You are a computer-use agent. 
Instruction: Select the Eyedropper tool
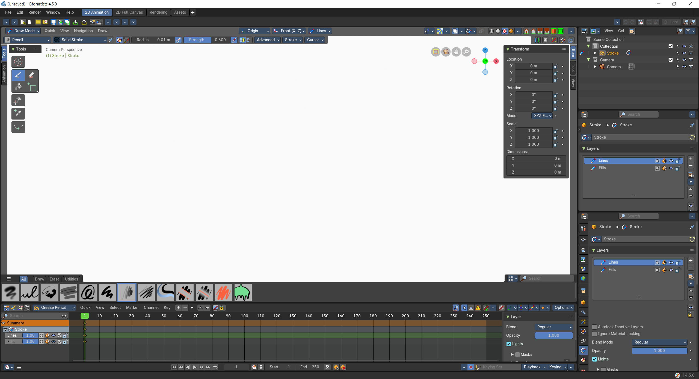pos(18,114)
